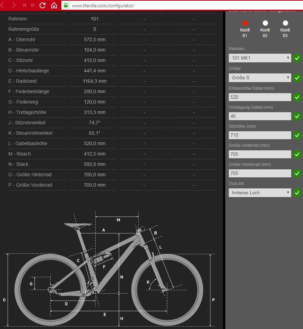Click the Vorbiegung Gabel input field
This screenshot has height=329, width=303.
[260, 116]
